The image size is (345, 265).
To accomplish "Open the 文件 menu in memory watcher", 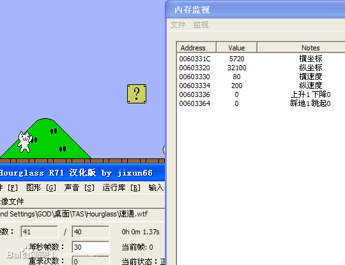I will click(178, 25).
